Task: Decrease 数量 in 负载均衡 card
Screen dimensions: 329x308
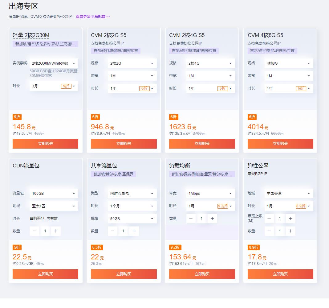Action: coord(191,218)
